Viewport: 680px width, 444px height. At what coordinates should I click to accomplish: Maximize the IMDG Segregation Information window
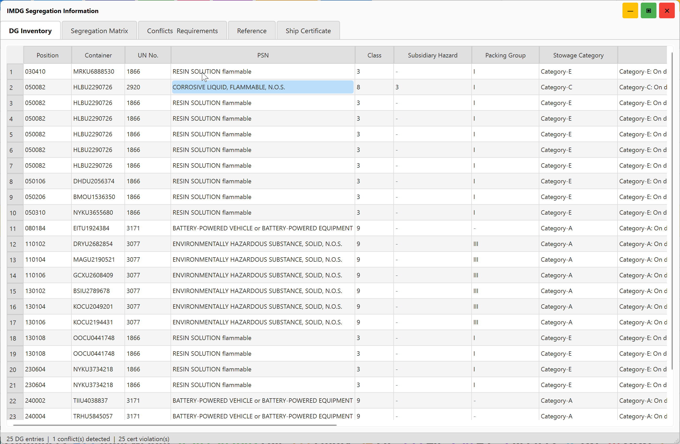[x=648, y=11]
